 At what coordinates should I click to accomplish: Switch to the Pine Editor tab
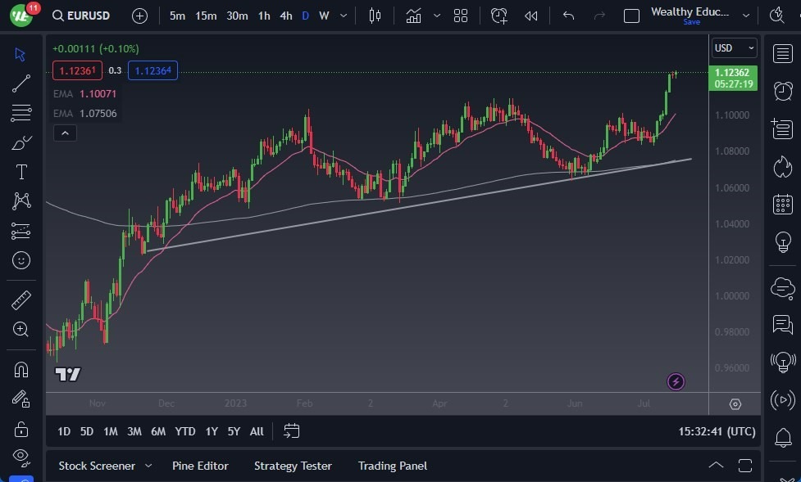coord(200,466)
